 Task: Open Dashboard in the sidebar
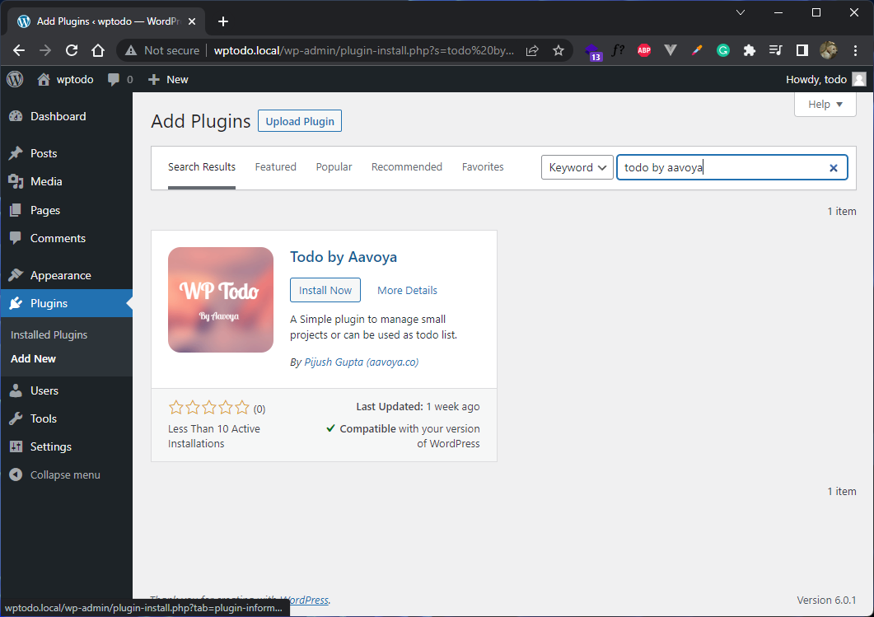click(x=67, y=116)
